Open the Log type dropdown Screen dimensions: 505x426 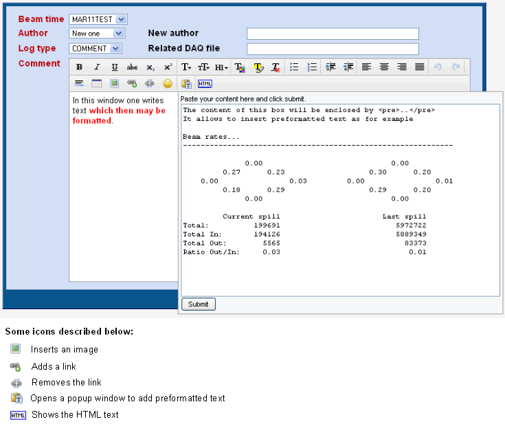pyautogui.click(x=96, y=49)
